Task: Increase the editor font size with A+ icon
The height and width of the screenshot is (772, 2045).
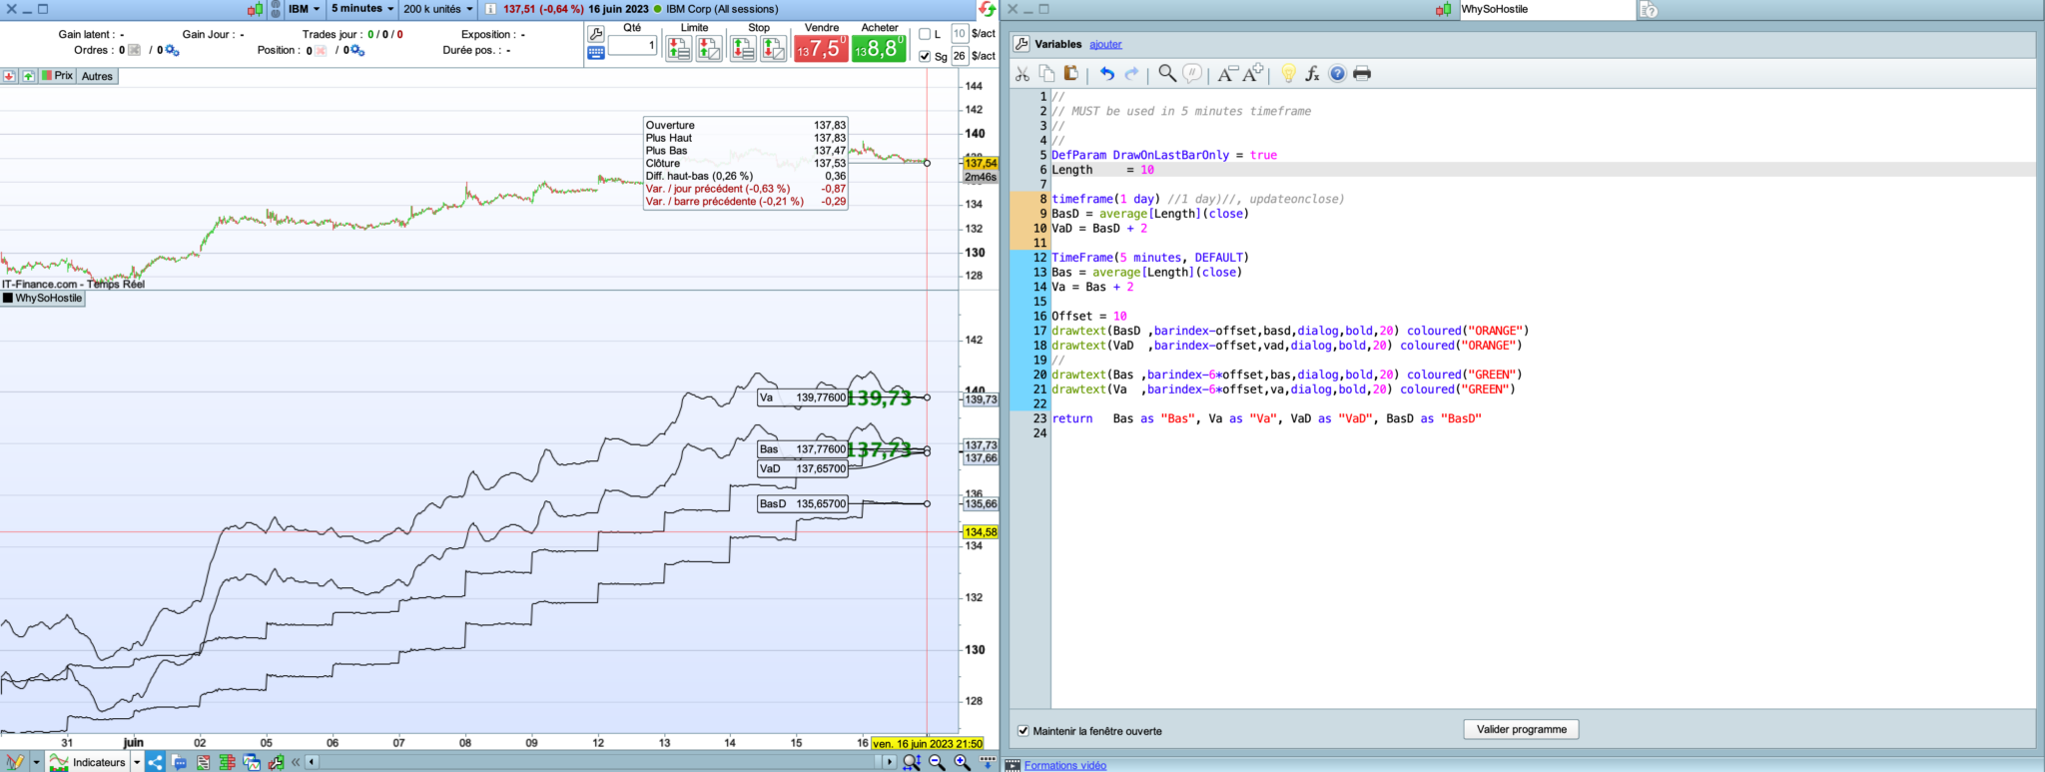Action: [1253, 74]
